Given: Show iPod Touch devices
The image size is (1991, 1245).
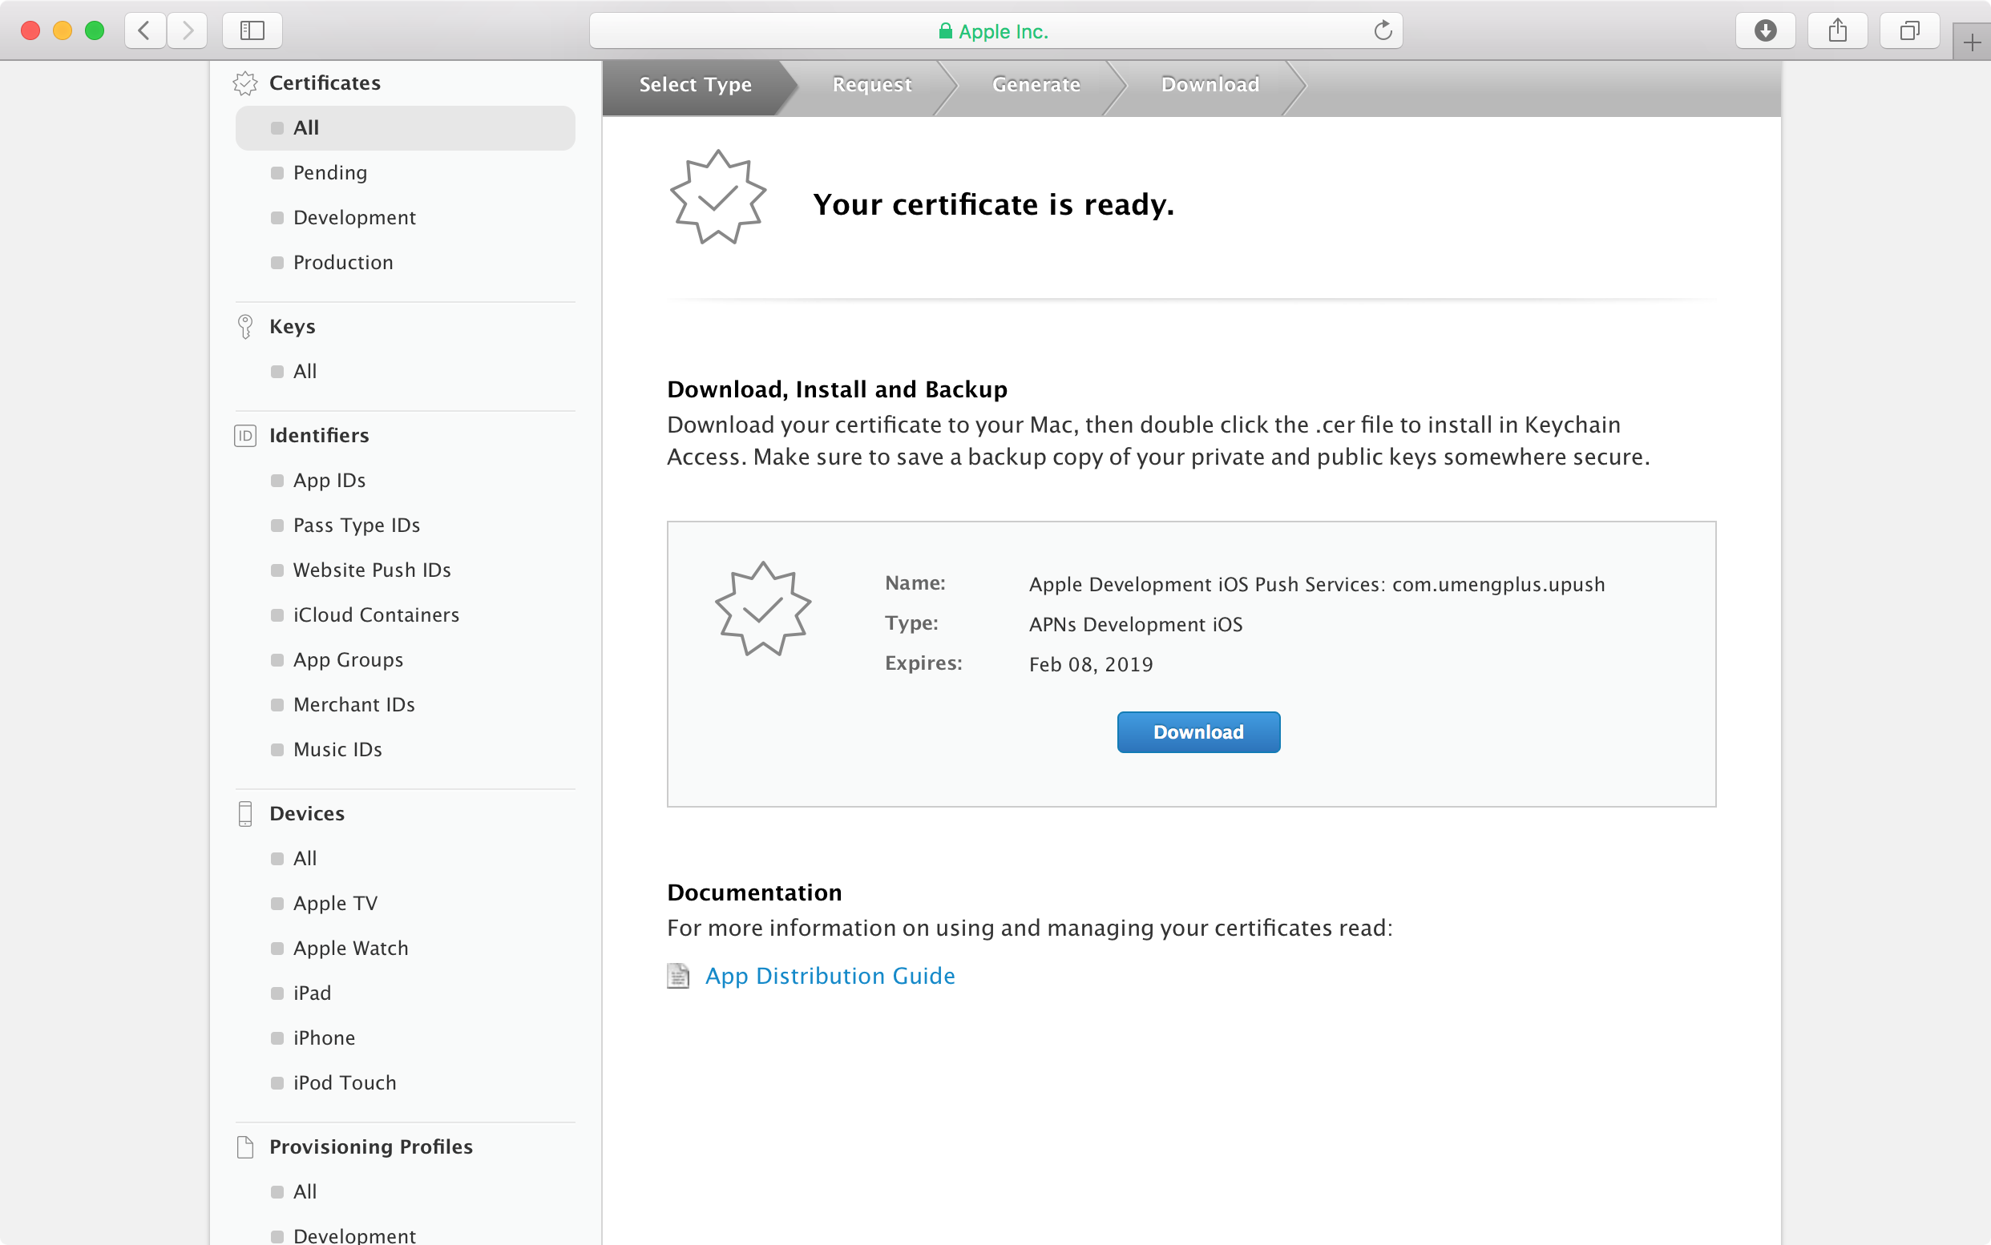Looking at the screenshot, I should tap(345, 1083).
